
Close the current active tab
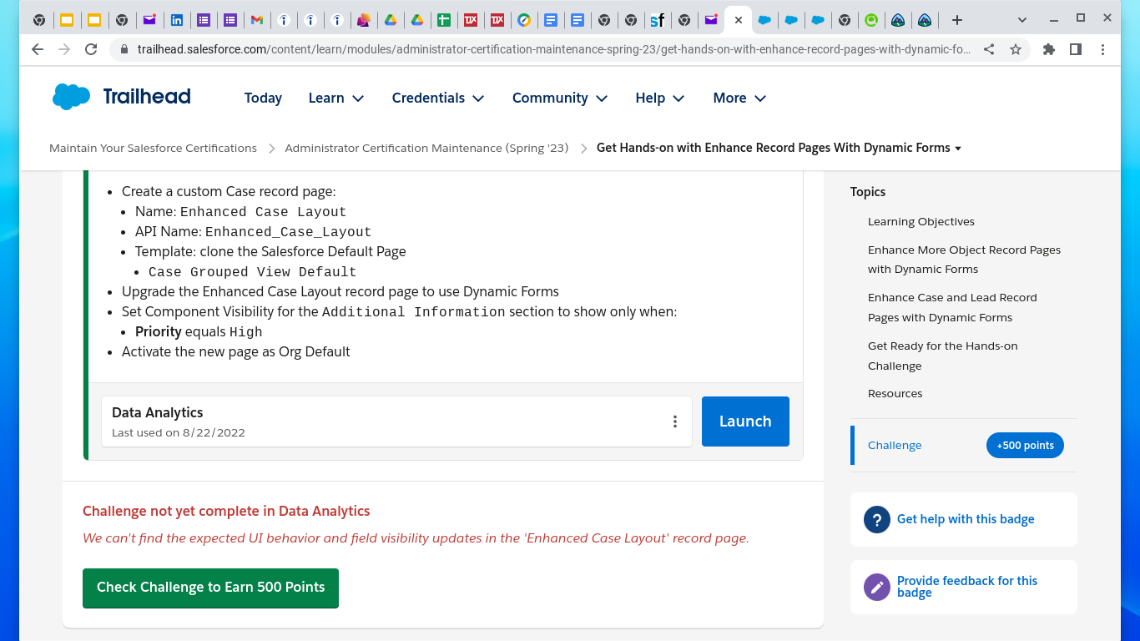738,20
